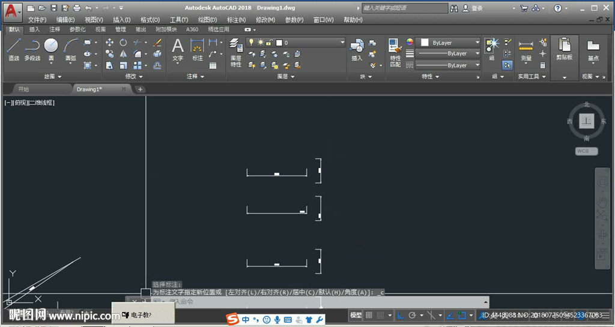The height and width of the screenshot is (327, 615).
Task: Open the lineweight ByLayer dropdown
Action: pyautogui.click(x=477, y=53)
